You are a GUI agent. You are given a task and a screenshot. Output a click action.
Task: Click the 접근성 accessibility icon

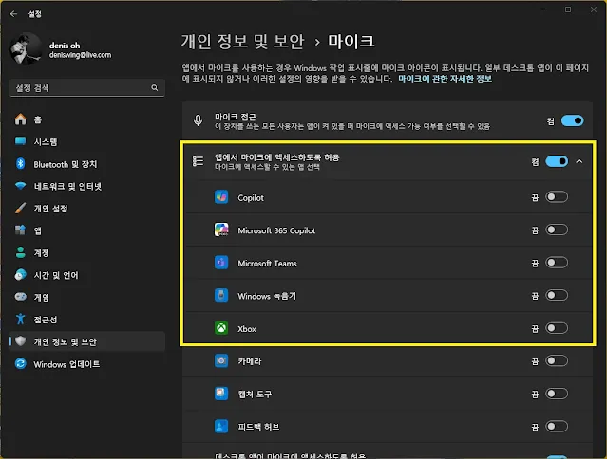(x=21, y=320)
